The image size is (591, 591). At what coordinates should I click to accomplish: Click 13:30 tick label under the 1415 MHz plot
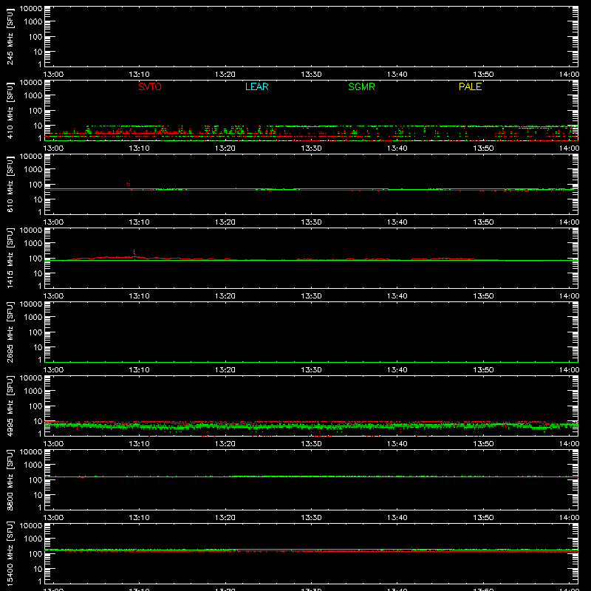[x=311, y=296]
